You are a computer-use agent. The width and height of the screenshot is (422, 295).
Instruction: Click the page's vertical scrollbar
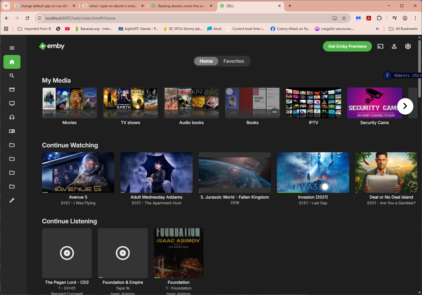click(x=420, y=69)
